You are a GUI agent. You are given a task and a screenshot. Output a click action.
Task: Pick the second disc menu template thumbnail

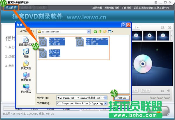(x=151, y=36)
